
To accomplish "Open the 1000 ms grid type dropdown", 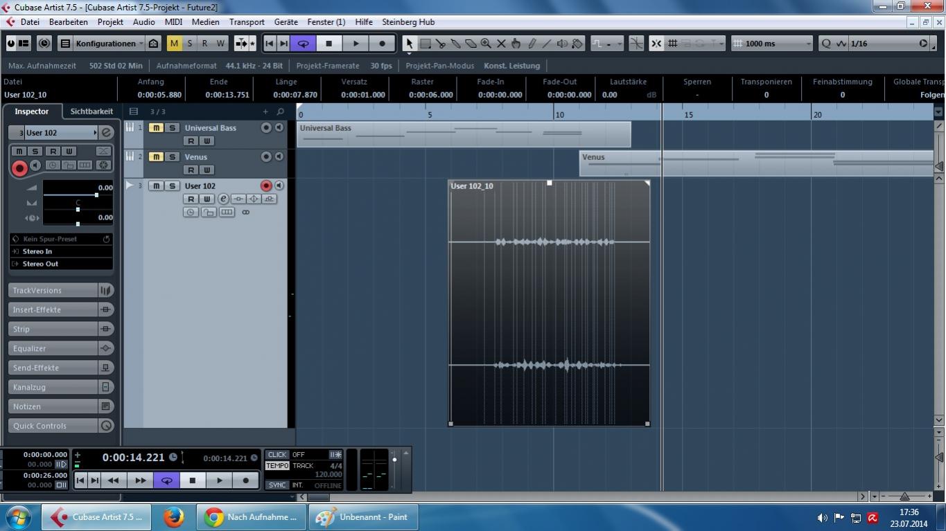I will tap(771, 44).
